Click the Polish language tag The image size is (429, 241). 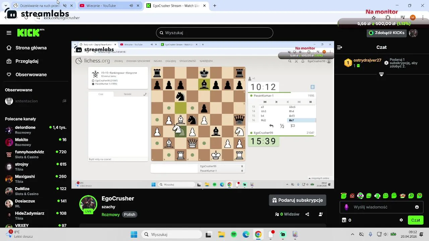tap(130, 215)
